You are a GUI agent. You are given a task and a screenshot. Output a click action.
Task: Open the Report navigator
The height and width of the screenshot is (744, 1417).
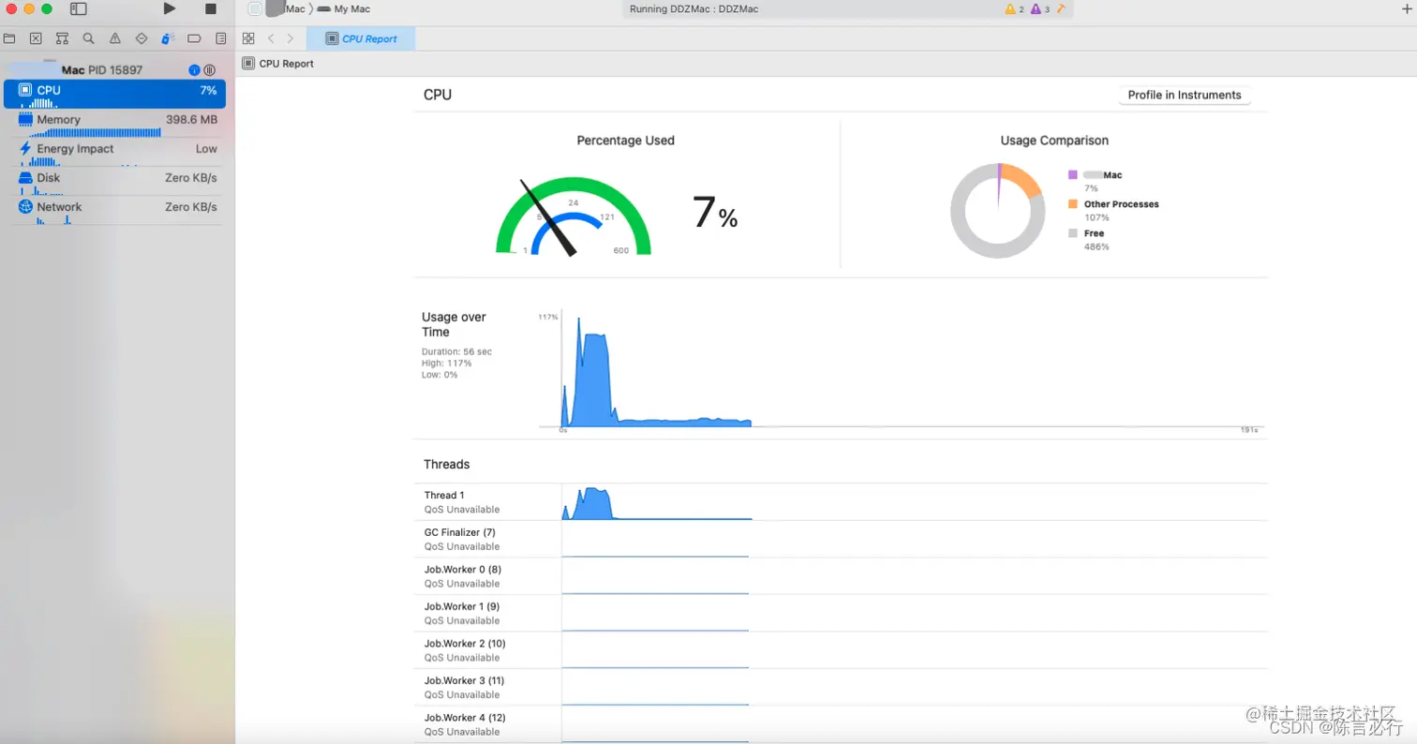point(220,38)
